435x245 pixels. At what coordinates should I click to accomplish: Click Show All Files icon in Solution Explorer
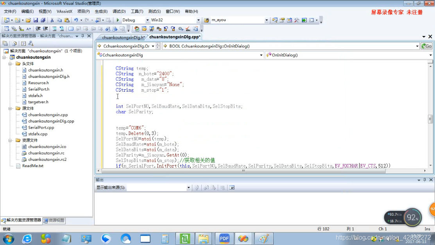tap(14, 43)
